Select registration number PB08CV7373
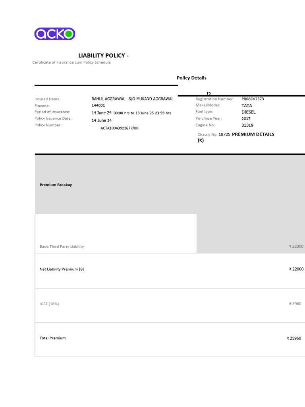 point(253,99)
